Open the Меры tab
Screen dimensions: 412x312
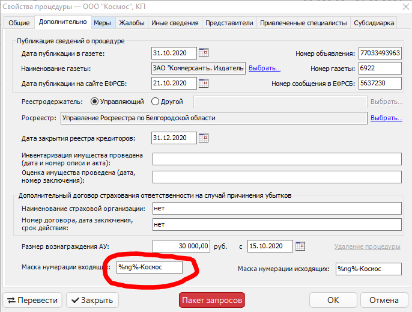pyautogui.click(x=101, y=23)
